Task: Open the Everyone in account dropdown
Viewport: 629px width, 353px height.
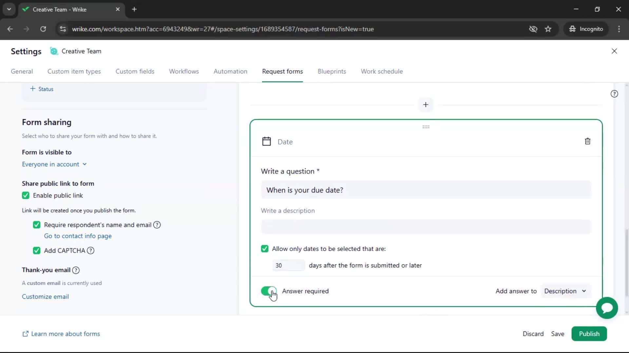Action: coord(54,164)
